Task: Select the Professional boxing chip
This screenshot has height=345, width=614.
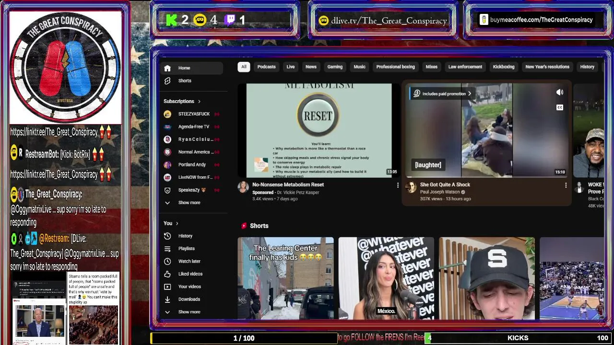Action: point(395,67)
